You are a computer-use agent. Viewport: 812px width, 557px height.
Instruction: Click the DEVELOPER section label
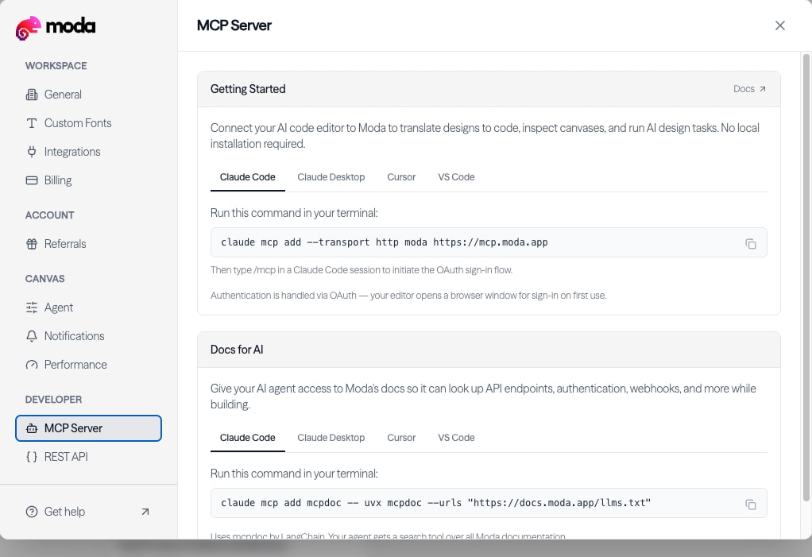point(53,400)
